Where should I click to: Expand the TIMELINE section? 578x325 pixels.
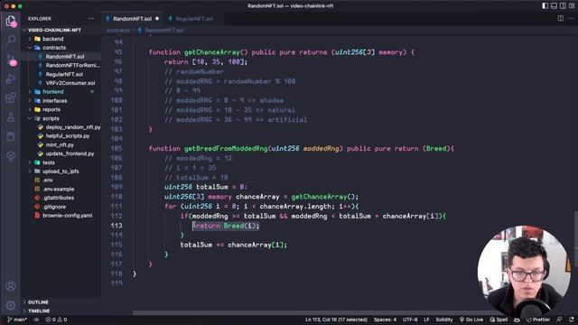pyautogui.click(x=39, y=311)
